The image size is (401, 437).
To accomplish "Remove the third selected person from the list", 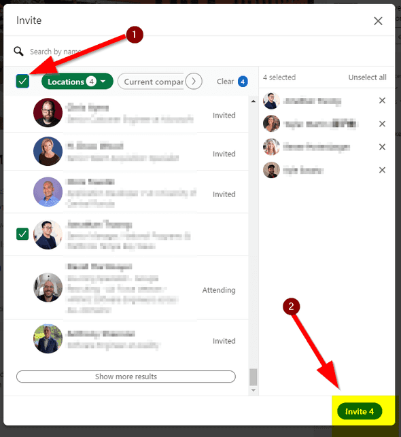I will [382, 147].
